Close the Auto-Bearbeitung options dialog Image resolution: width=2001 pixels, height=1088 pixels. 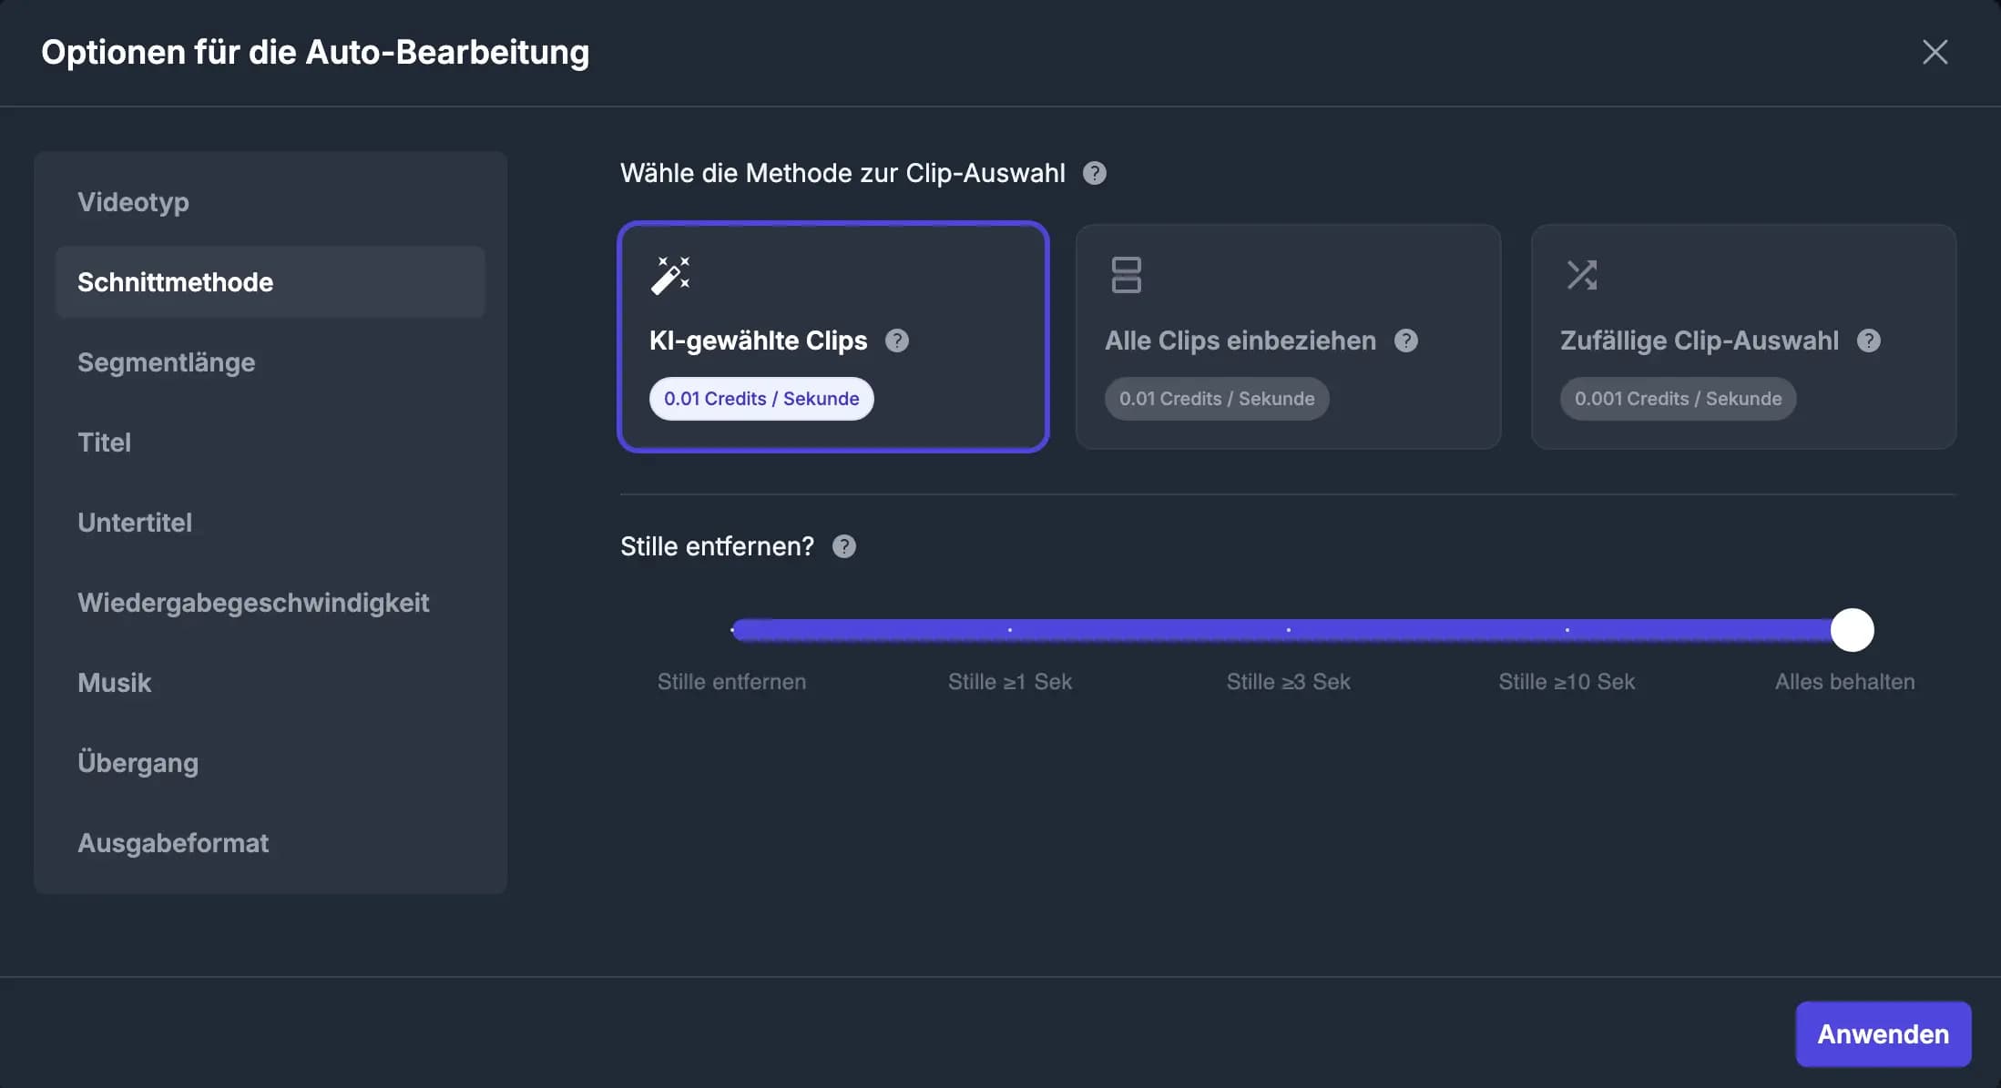[x=1935, y=52]
